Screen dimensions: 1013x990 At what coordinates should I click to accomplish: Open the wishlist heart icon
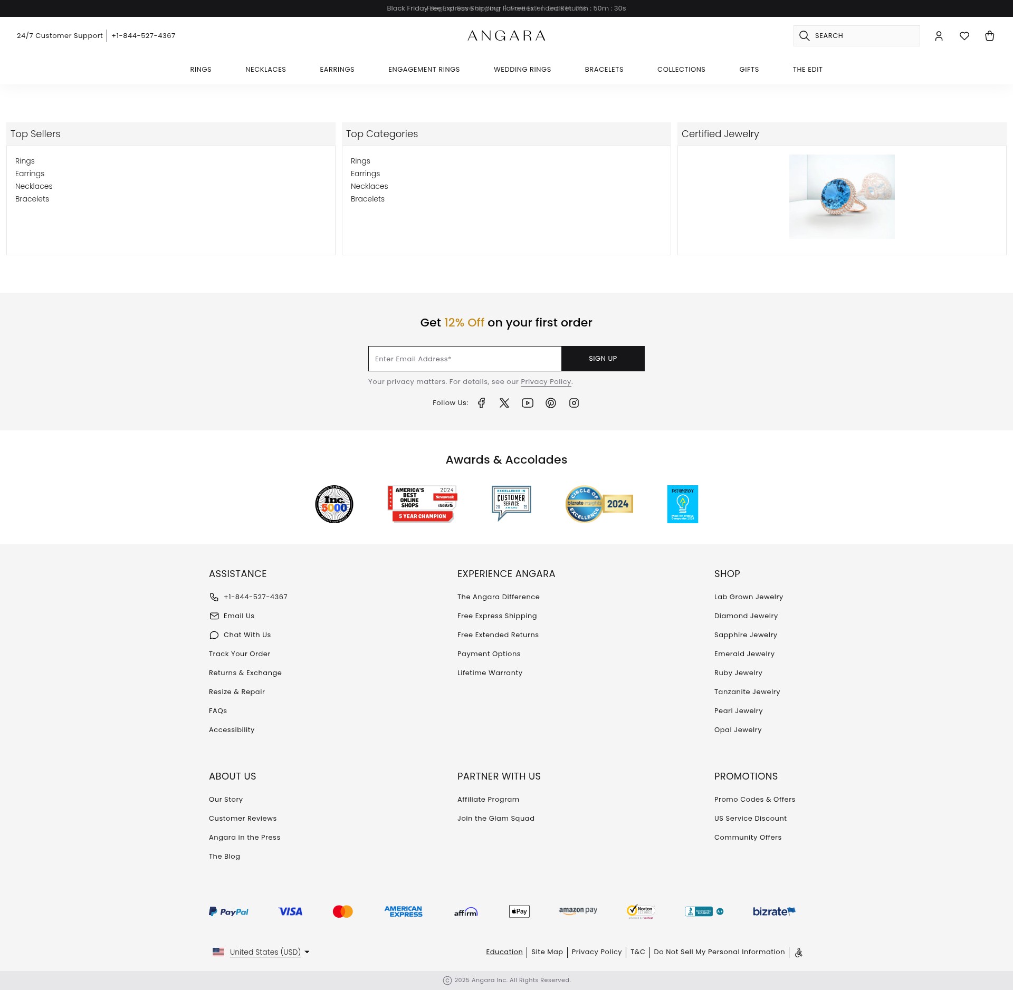tap(964, 36)
